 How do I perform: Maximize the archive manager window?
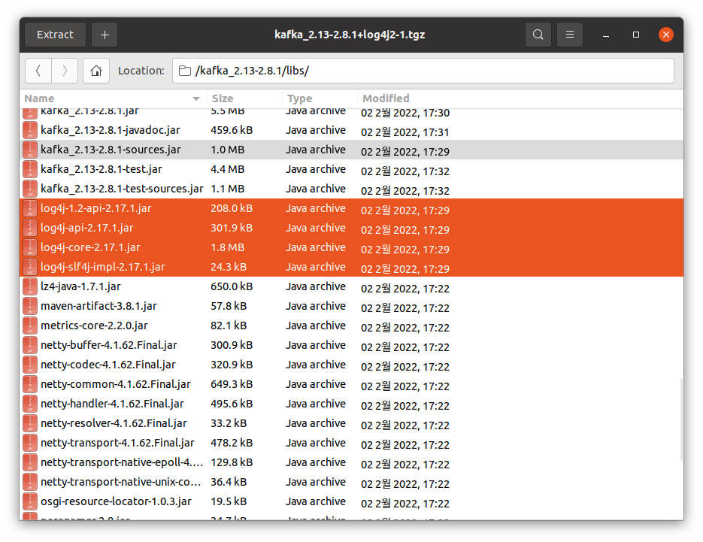(x=636, y=35)
